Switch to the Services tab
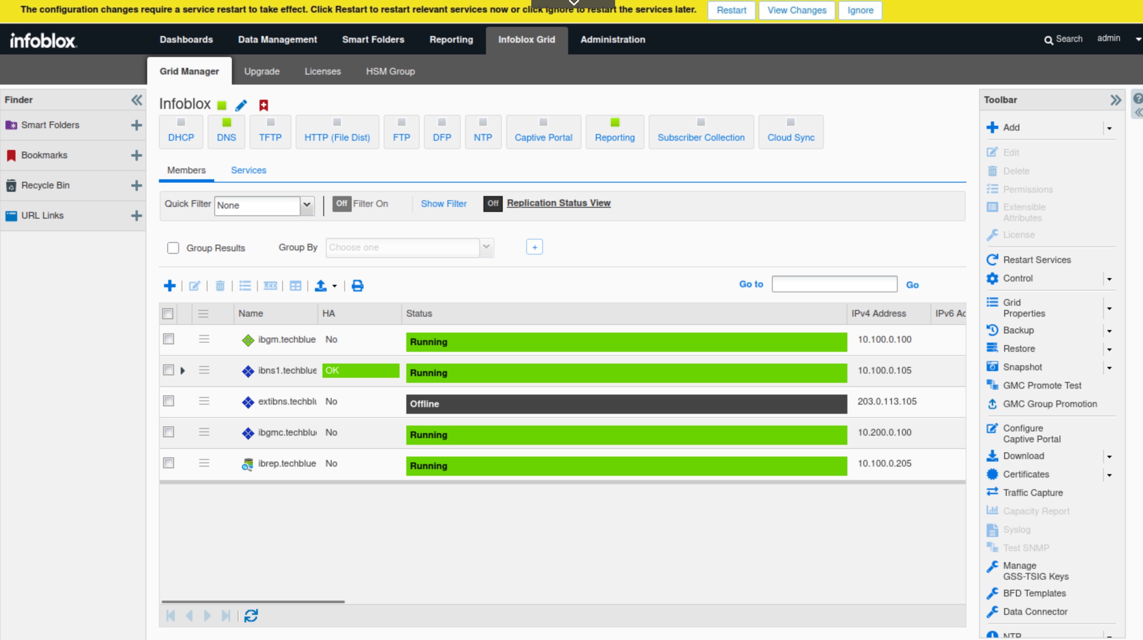The height and width of the screenshot is (640, 1143). (249, 170)
